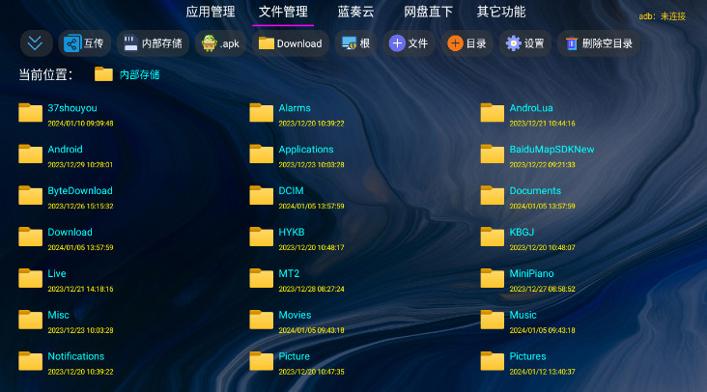This screenshot has width=707, height=392.
Task: Click date 2024/01/12 13:40:37 under Pictures
Action: pyautogui.click(x=543, y=372)
